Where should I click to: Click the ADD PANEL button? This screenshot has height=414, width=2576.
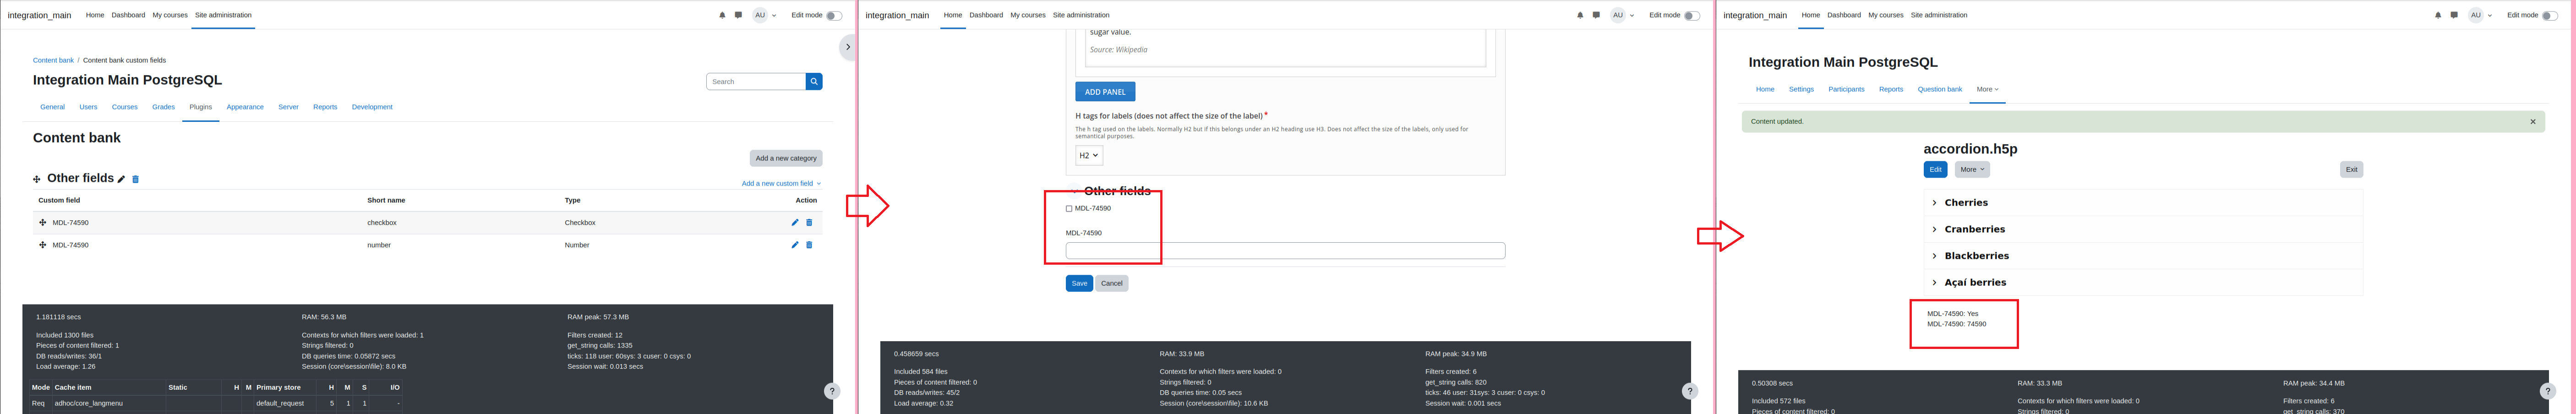click(1105, 92)
